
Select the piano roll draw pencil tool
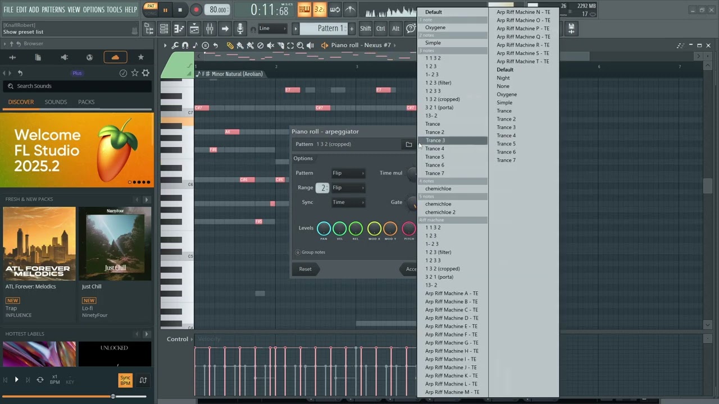[230, 45]
